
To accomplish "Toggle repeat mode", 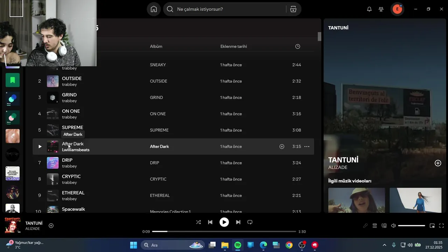I will (x=250, y=222).
